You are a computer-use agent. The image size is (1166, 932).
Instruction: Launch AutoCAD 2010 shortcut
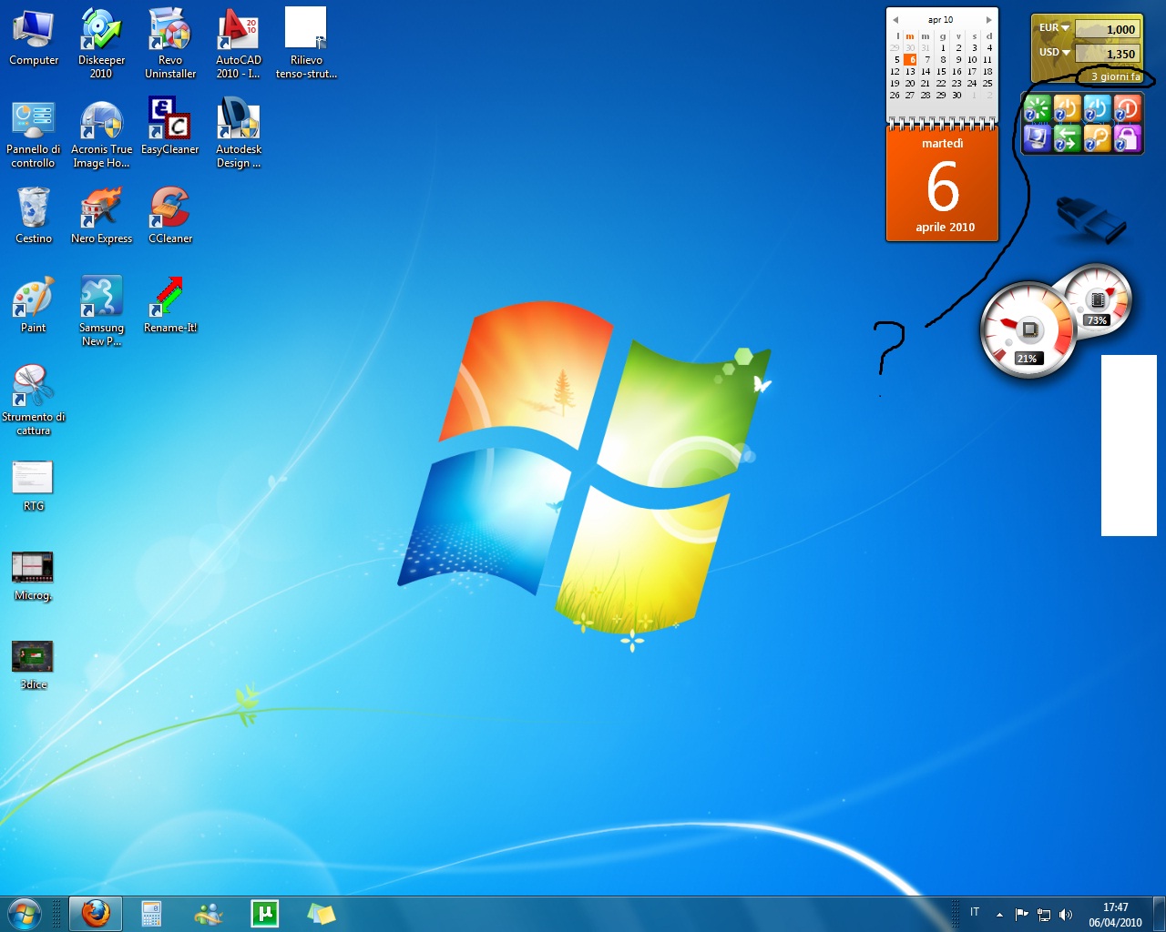pos(239,44)
